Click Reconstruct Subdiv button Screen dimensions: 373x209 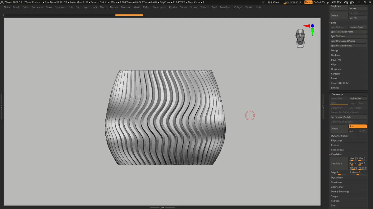pyautogui.click(x=348, y=117)
